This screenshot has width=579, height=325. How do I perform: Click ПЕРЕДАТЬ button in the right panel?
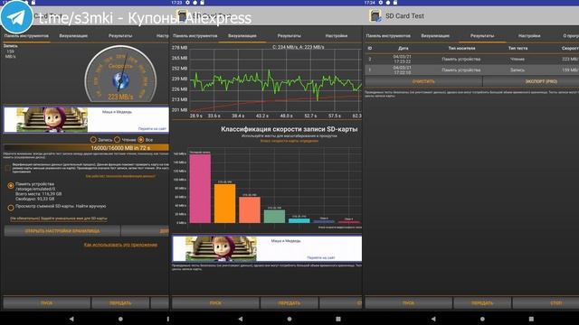pos(482,303)
